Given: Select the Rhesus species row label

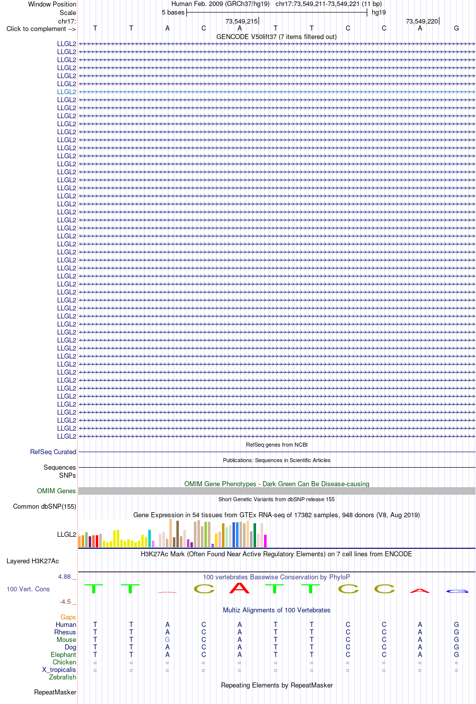Looking at the screenshot, I should pyautogui.click(x=65, y=632).
